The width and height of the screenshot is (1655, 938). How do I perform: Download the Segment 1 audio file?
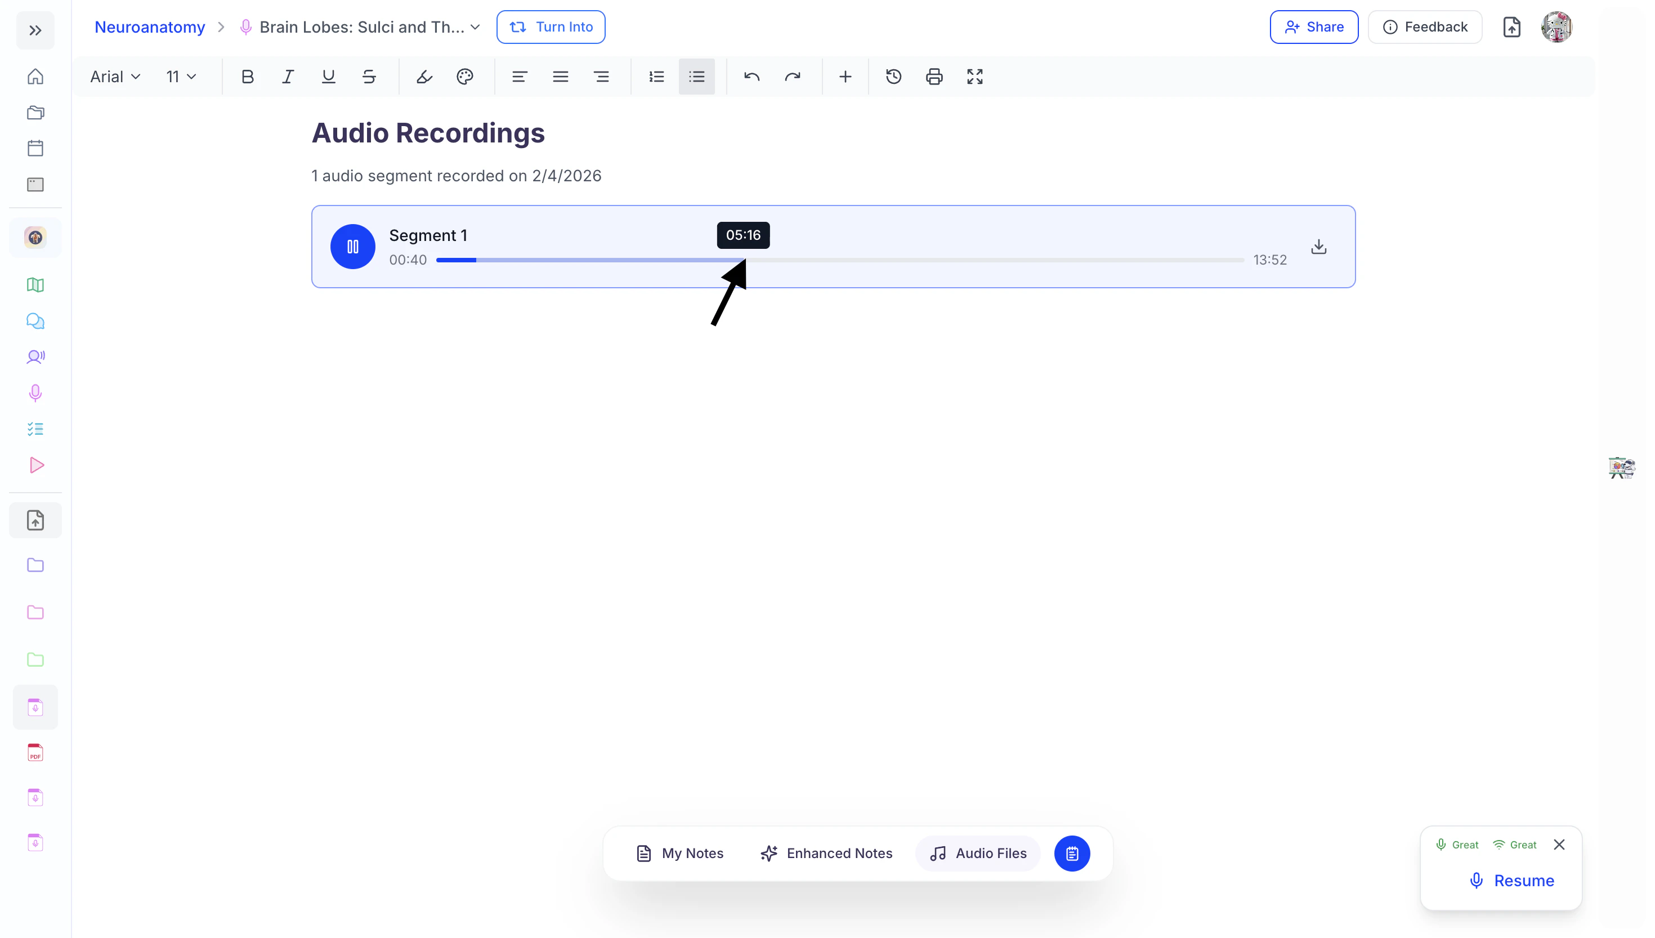(x=1318, y=247)
